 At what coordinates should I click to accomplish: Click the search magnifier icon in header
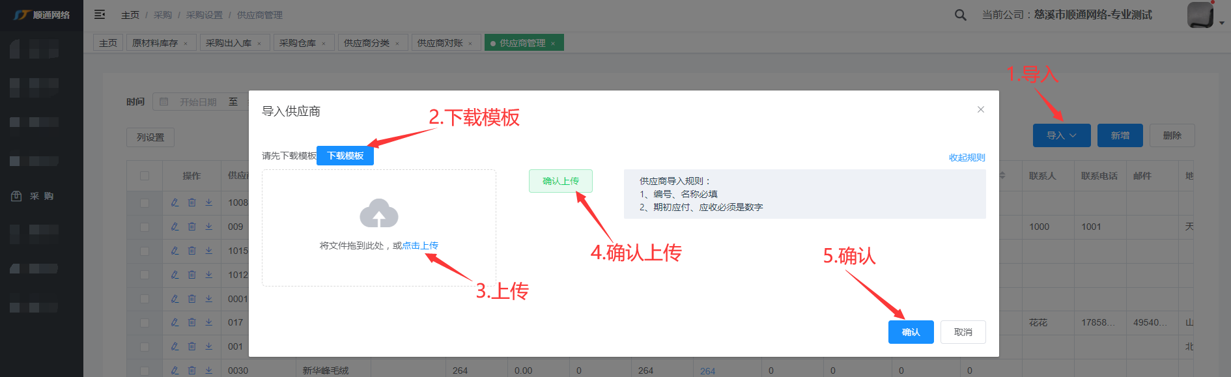click(x=960, y=15)
